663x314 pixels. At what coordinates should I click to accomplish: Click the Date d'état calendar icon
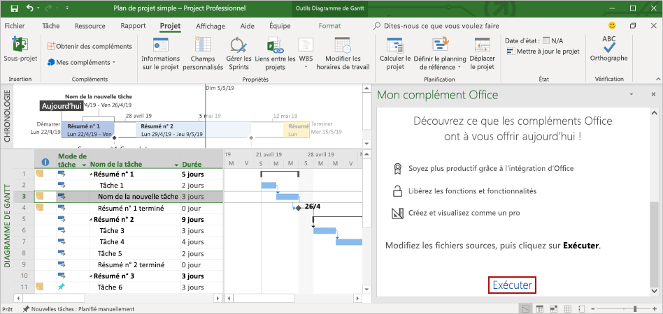coord(546,41)
